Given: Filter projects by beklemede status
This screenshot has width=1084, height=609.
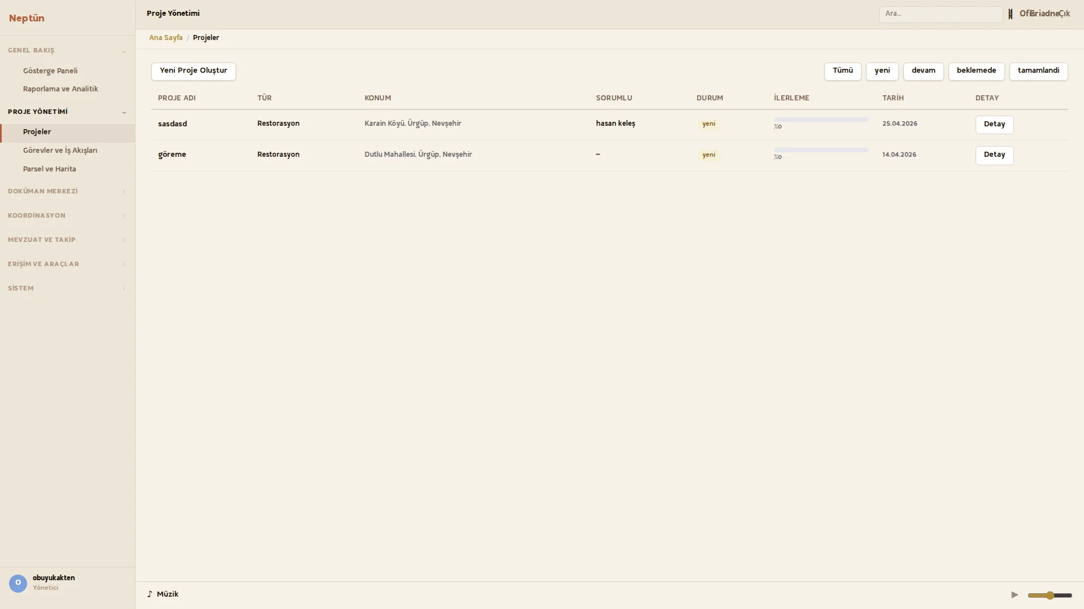Looking at the screenshot, I should tap(976, 71).
